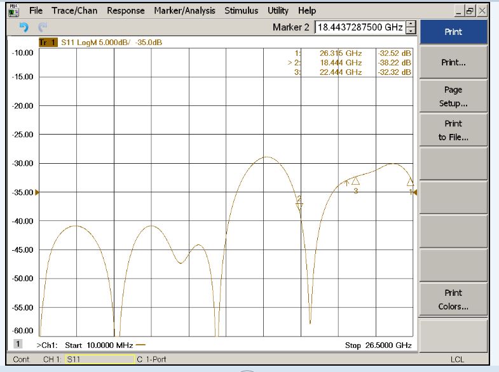Click the S11 status bar field
This screenshot has height=372, width=499.
[x=100, y=359]
